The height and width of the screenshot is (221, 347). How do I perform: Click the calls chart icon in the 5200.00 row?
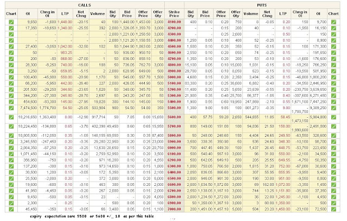tap(11, 90)
